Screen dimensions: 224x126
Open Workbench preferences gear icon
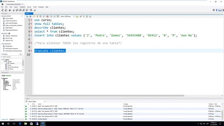214,10
